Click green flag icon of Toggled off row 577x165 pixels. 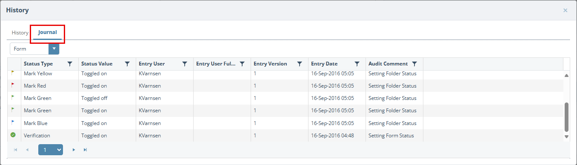click(x=13, y=97)
